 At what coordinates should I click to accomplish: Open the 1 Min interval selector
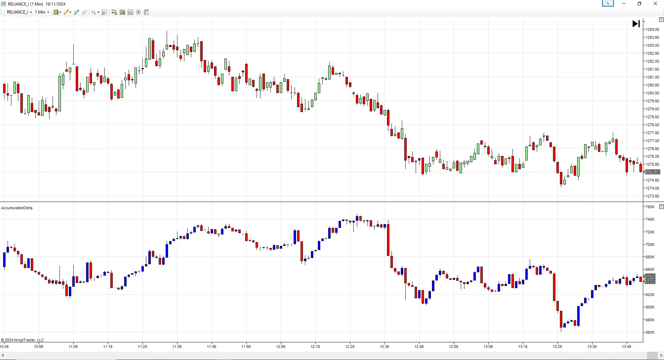coord(42,12)
